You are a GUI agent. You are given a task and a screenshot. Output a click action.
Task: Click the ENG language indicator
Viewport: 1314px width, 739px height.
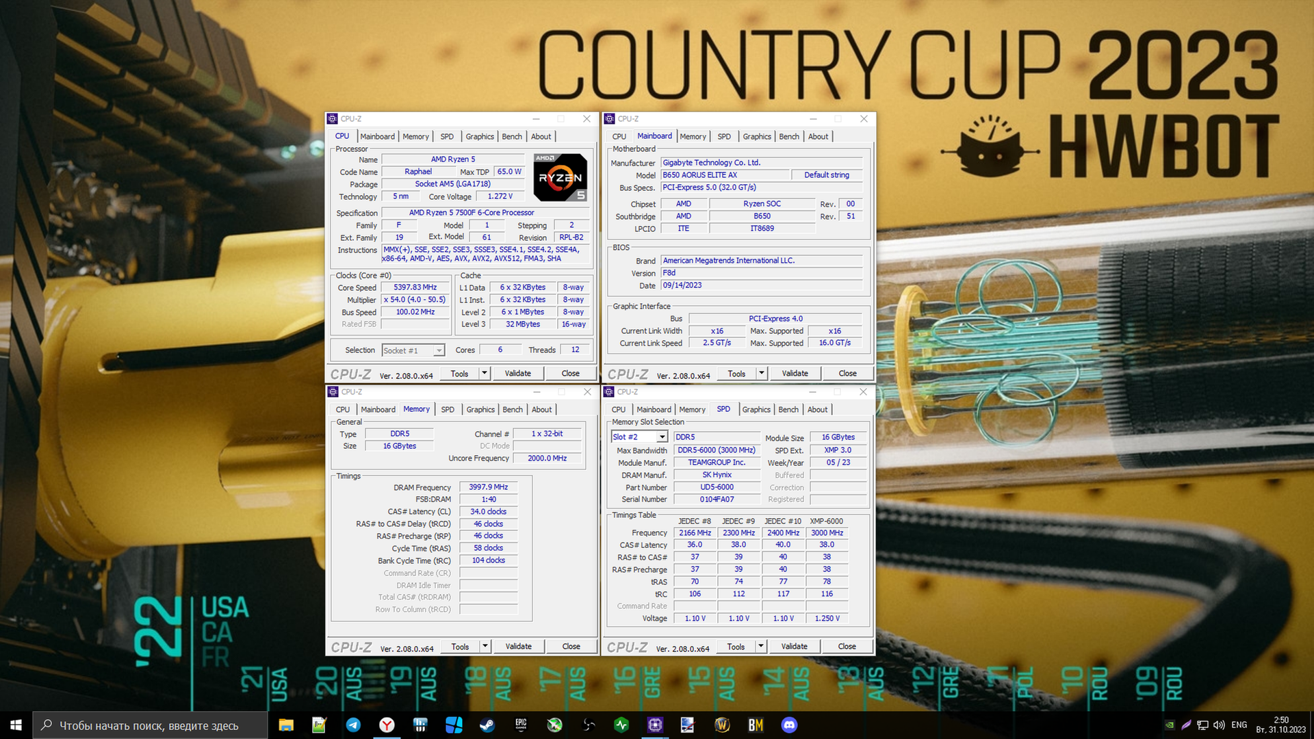point(1239,725)
